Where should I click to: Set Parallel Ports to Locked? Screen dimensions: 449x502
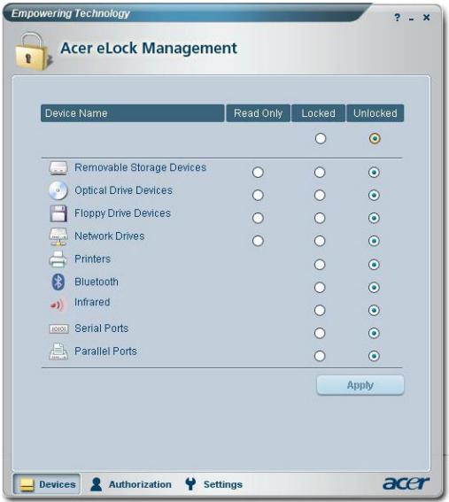[x=320, y=356]
